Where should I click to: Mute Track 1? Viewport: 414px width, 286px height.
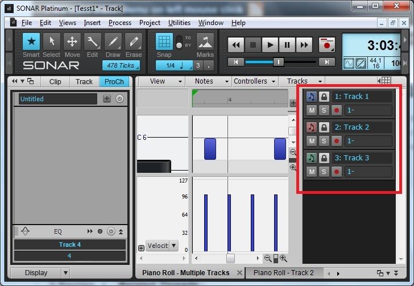[312, 110]
